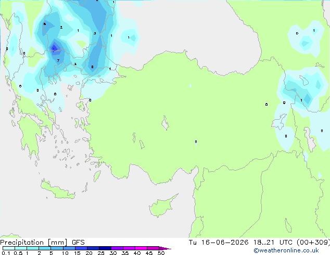Viewport: 330px width, 255px height.
Task: Click the 15–20 mm legend color swatch
Action: 81,248
